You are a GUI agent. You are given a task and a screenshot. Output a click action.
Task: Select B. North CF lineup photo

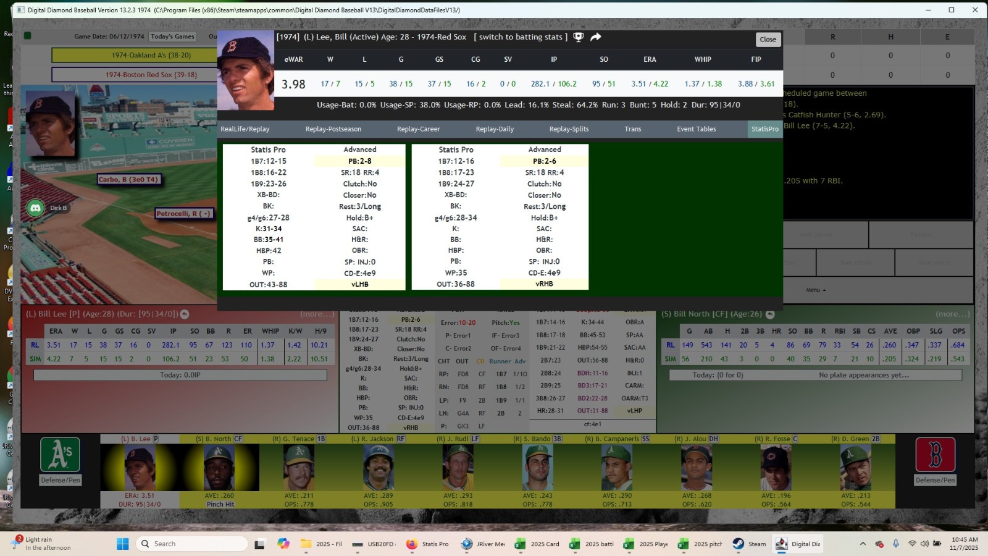click(x=219, y=468)
